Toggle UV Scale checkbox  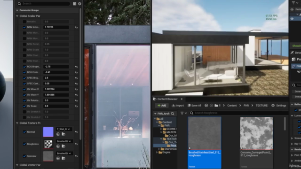[24, 106]
